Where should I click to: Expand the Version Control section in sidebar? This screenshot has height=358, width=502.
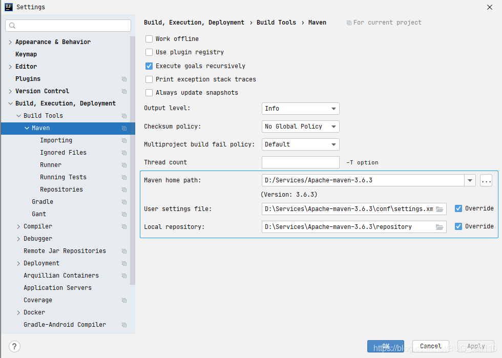pyautogui.click(x=10, y=91)
